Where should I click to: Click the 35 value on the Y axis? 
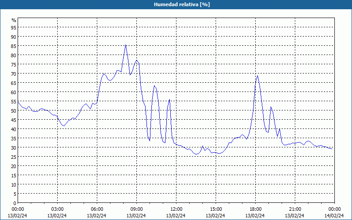point(14,138)
